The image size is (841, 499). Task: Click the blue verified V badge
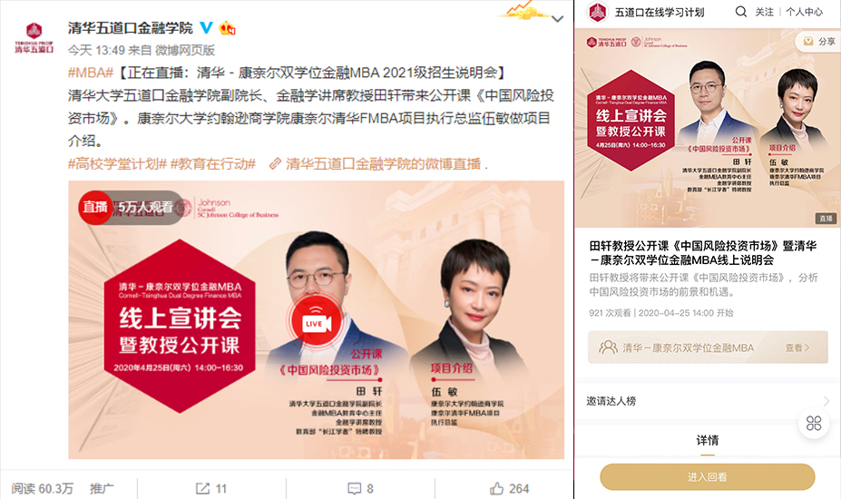coord(207,27)
